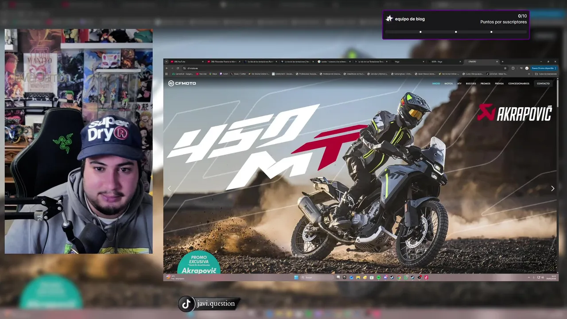Open the Windows Start menu
The image size is (567, 319).
tap(296, 277)
